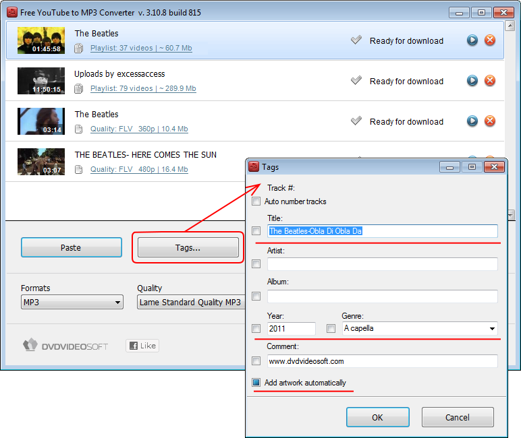Remove first The Beatles playlist from list
The height and width of the screenshot is (438, 521).
pos(490,40)
